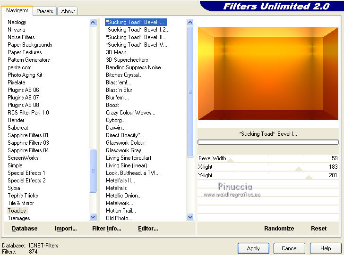The height and width of the screenshot is (255, 344).
Task: Select Banding Suppress Noise... filter
Action: click(x=135, y=67)
